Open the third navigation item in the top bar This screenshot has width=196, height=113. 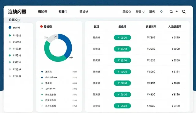pos(84,12)
